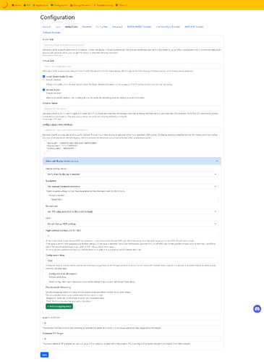The image size is (264, 362).
Task: Click the manual resolution input field
Action: [x=133, y=199]
